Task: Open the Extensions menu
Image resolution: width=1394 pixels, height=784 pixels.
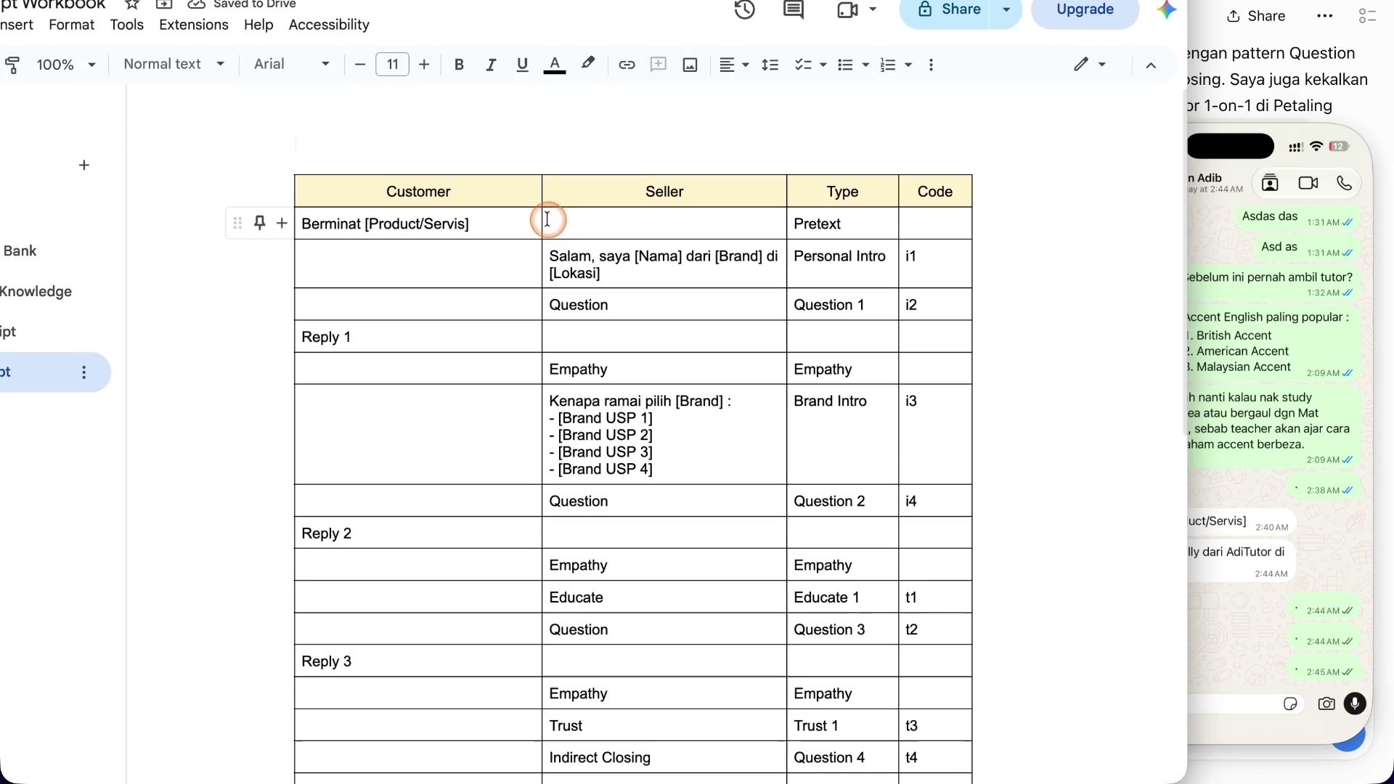Action: pyautogui.click(x=194, y=25)
